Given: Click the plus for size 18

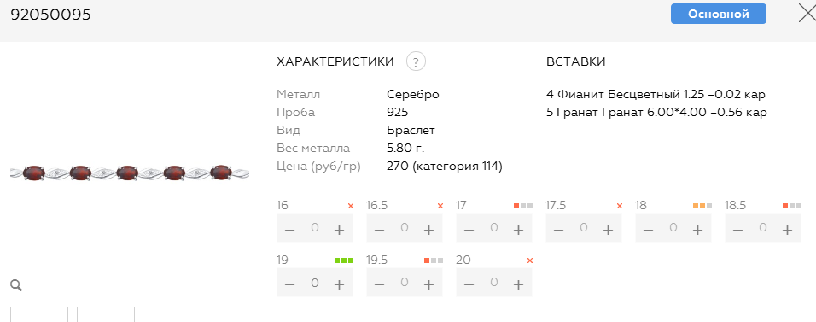Looking at the screenshot, I should [x=697, y=230].
